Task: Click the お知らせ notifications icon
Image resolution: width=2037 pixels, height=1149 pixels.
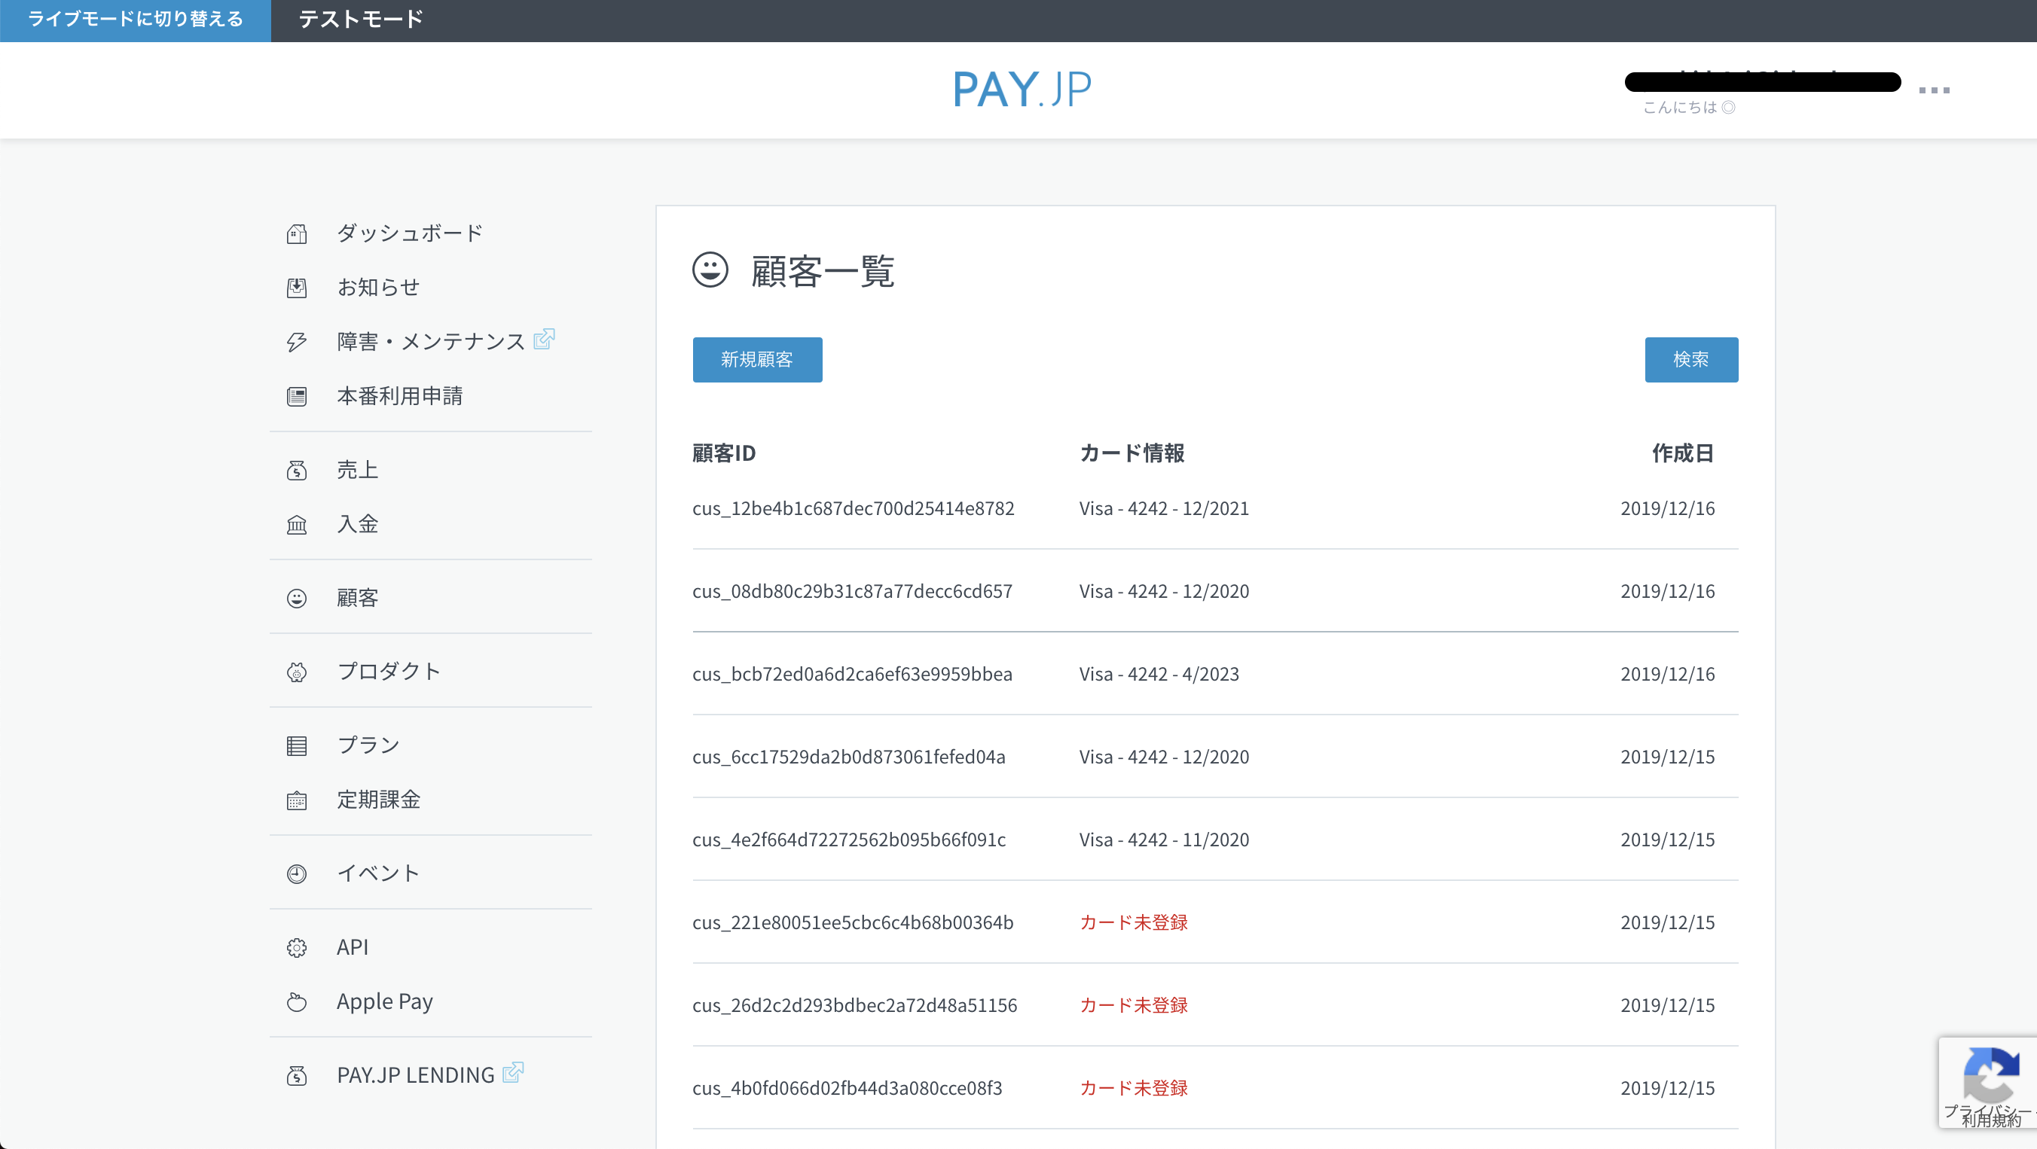Action: (297, 288)
